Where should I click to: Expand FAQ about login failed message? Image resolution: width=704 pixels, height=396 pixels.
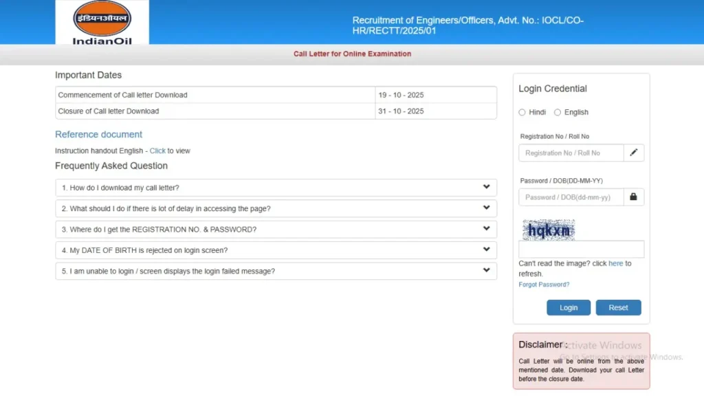[x=275, y=271]
